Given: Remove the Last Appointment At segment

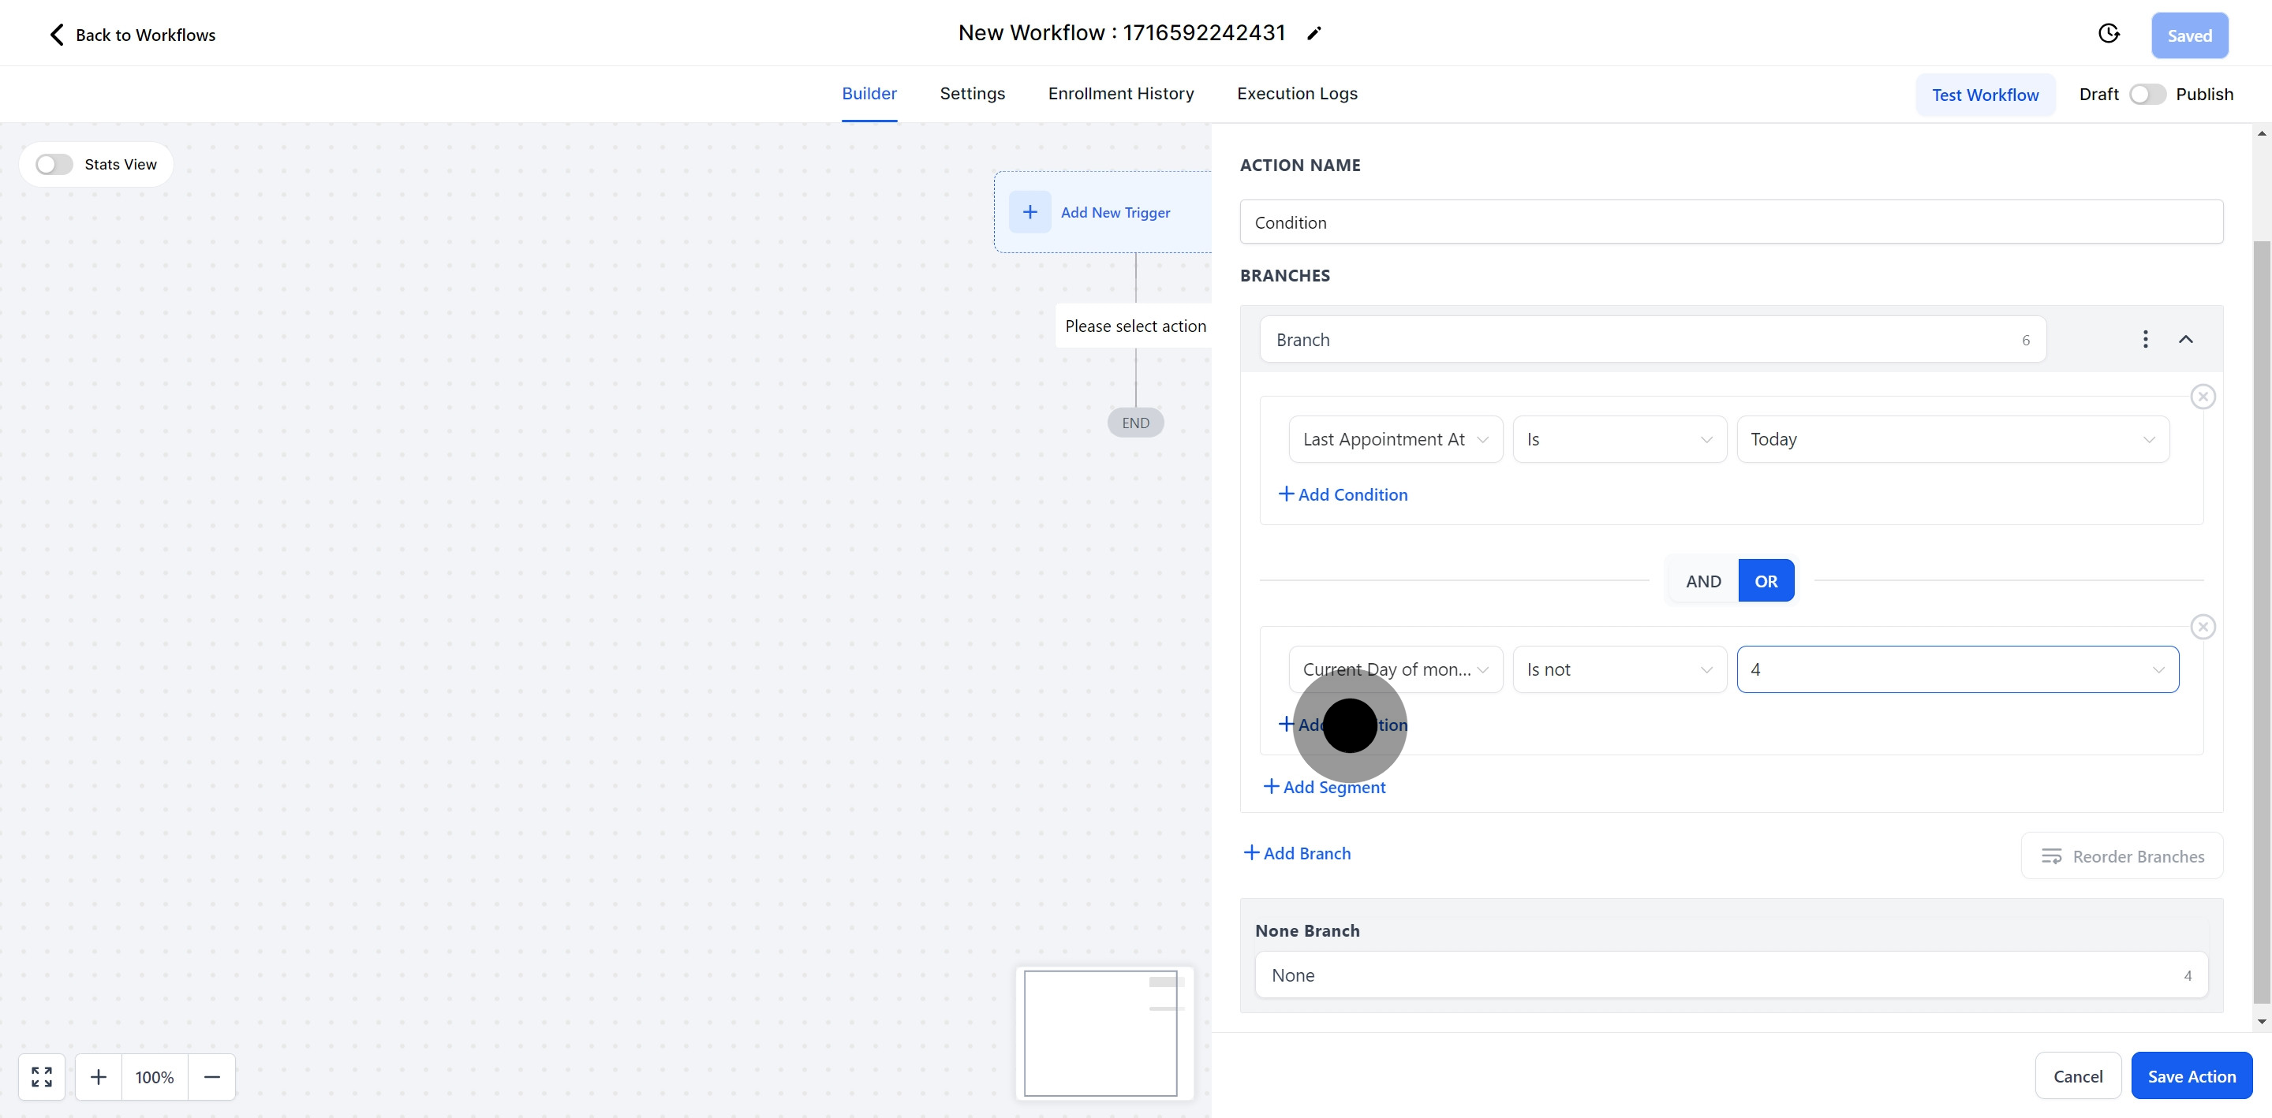Looking at the screenshot, I should [x=2203, y=397].
